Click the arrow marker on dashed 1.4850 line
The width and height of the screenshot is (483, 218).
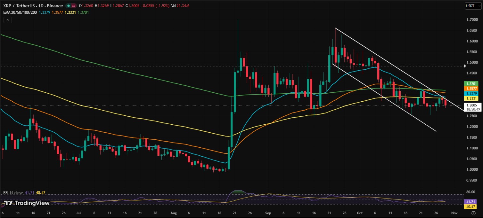click(x=465, y=66)
